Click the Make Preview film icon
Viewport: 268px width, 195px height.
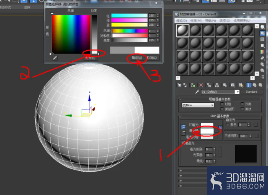(x=262, y=58)
